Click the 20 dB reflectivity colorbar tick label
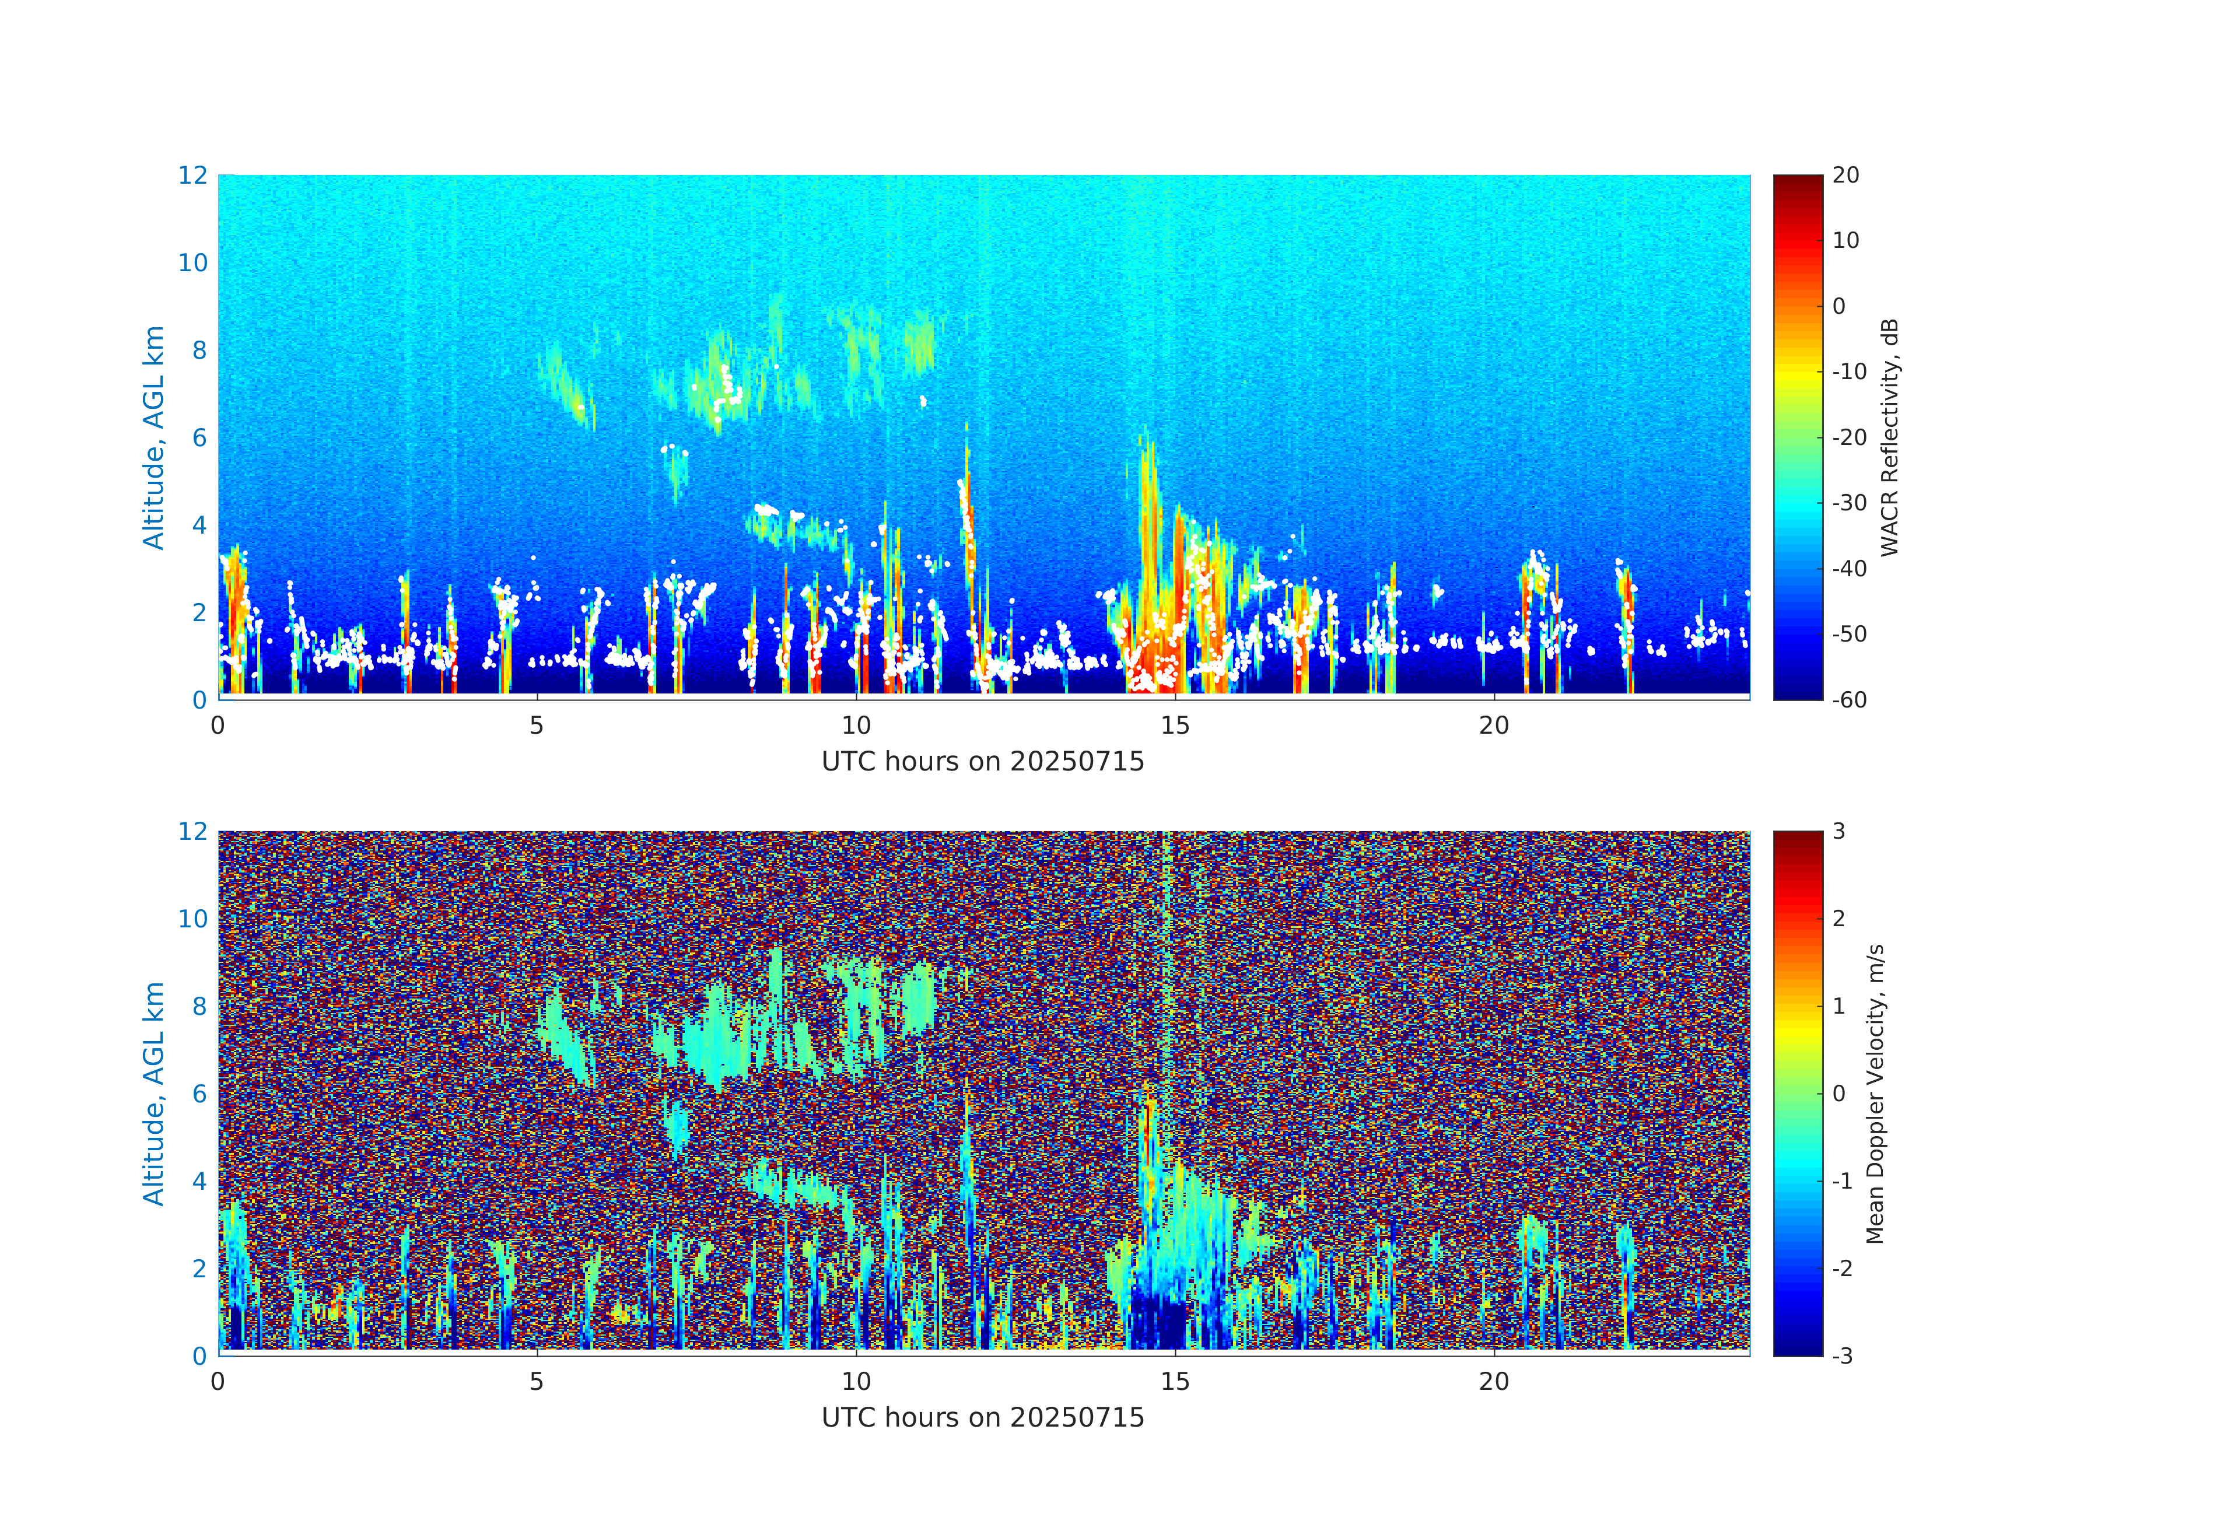 pos(1845,176)
